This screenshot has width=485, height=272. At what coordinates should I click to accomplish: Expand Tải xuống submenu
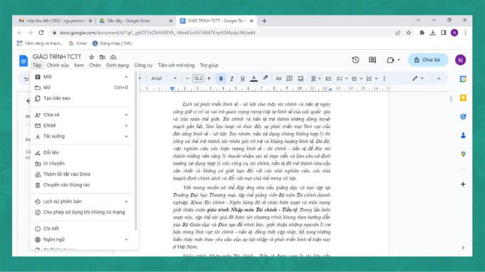tap(82, 136)
